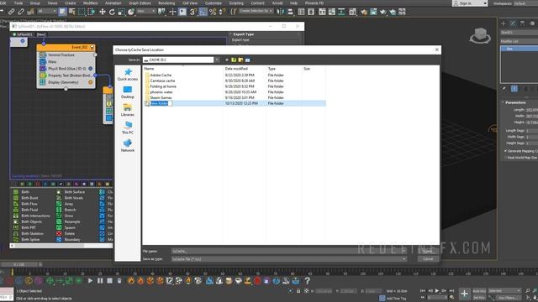Add the Birth Objects operator

click(x=28, y=221)
